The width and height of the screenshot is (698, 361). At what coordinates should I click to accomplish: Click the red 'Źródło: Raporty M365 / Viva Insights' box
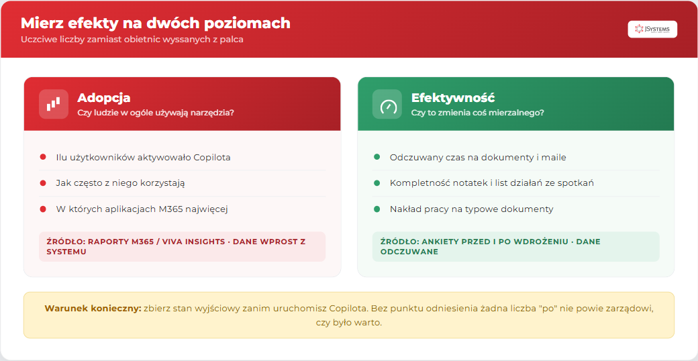click(182, 247)
